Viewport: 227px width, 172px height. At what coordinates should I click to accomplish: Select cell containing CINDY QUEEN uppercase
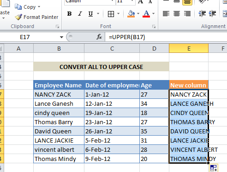pos(189,113)
